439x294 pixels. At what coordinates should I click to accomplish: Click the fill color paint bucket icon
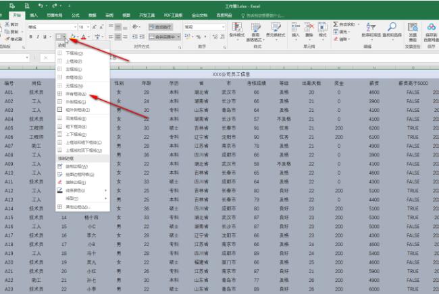73,37
